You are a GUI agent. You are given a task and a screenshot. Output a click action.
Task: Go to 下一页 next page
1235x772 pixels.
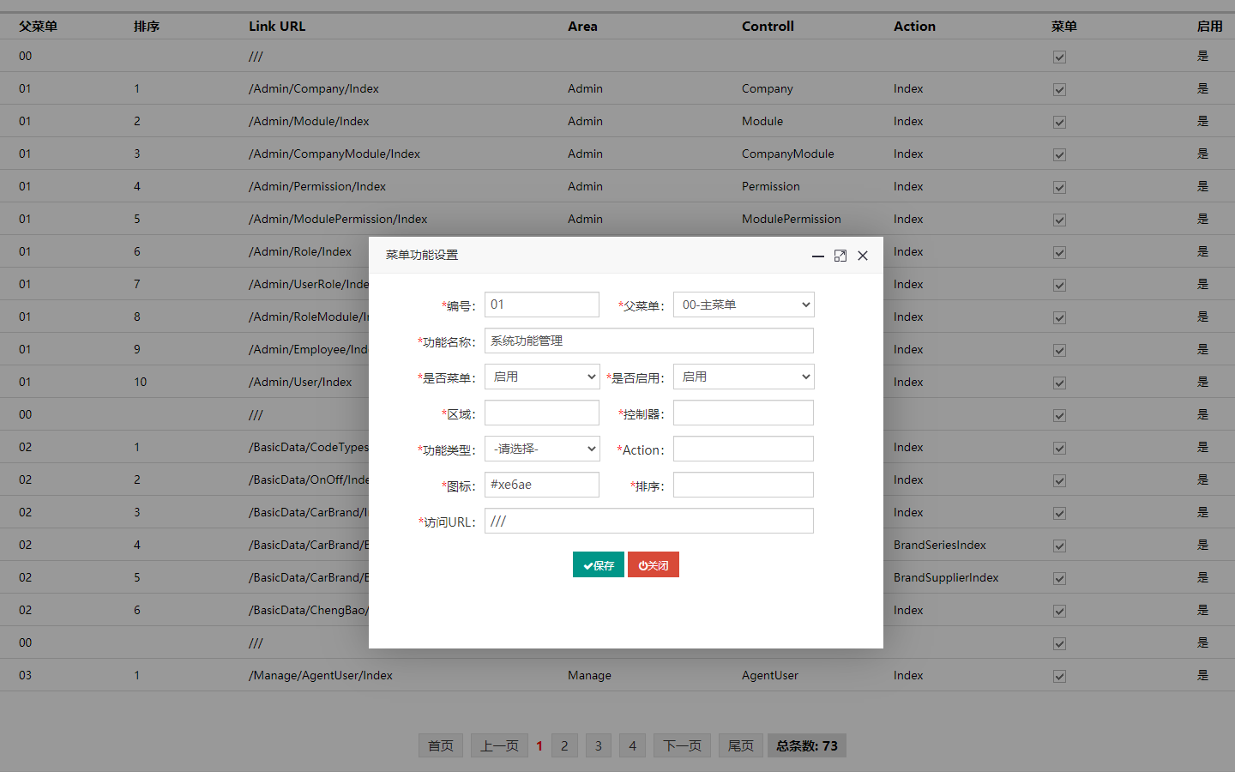point(682,745)
